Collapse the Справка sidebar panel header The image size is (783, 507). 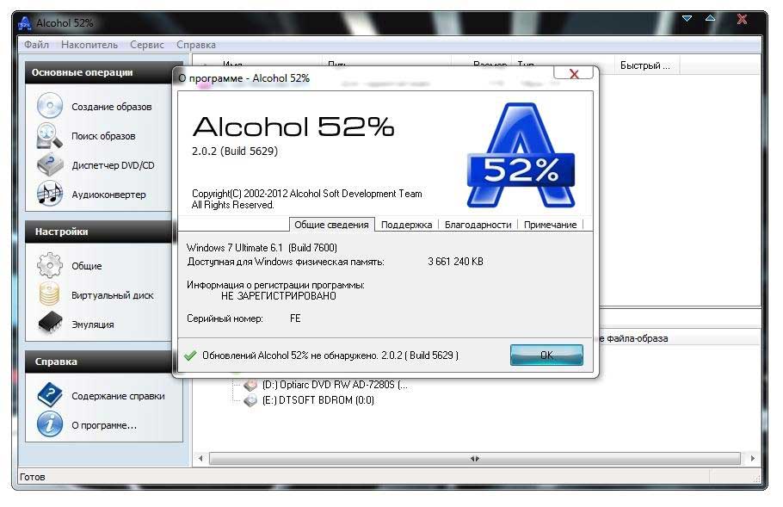(x=98, y=362)
